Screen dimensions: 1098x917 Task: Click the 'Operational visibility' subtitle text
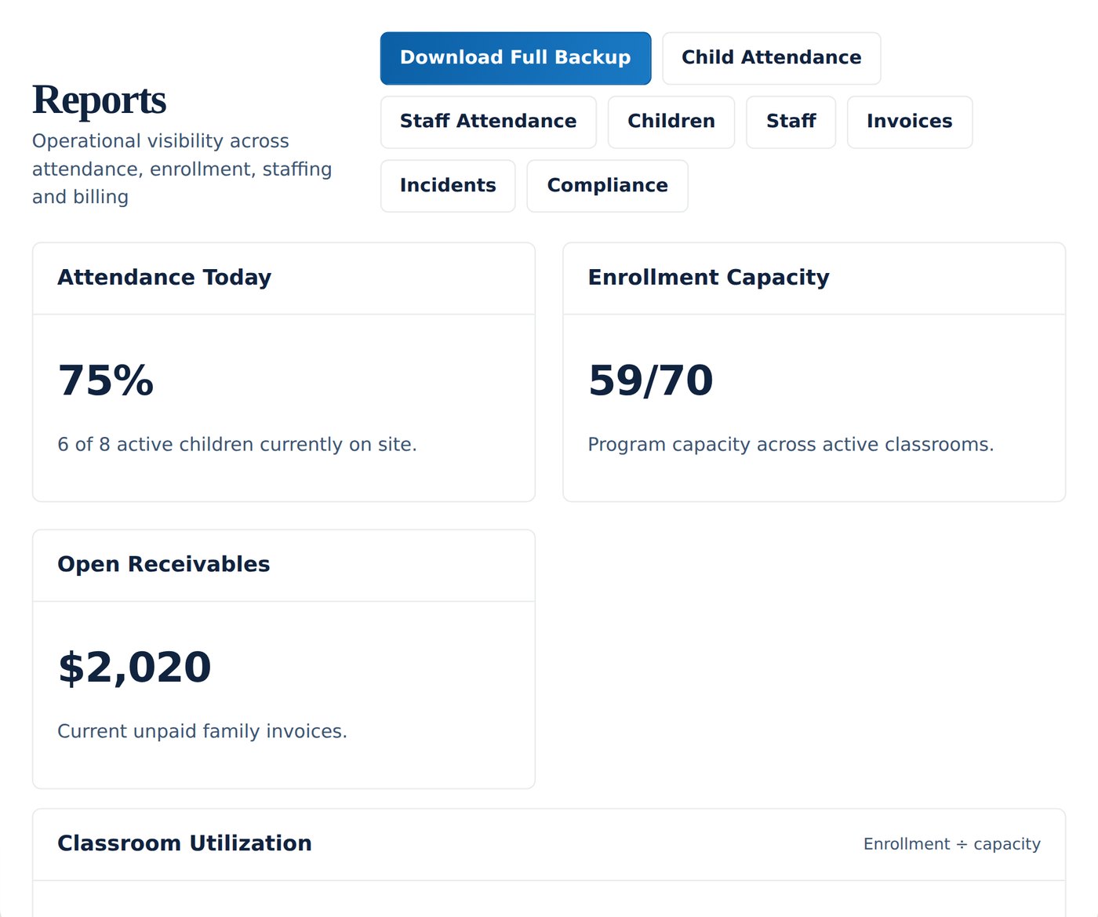coord(182,169)
